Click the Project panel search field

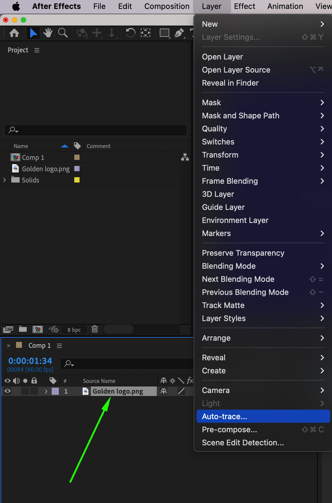click(96, 130)
